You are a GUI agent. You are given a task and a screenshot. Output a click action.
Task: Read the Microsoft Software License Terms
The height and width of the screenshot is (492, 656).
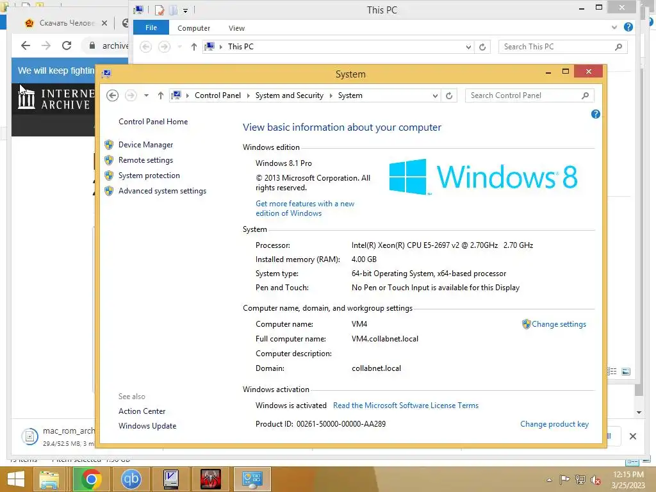[406, 406]
